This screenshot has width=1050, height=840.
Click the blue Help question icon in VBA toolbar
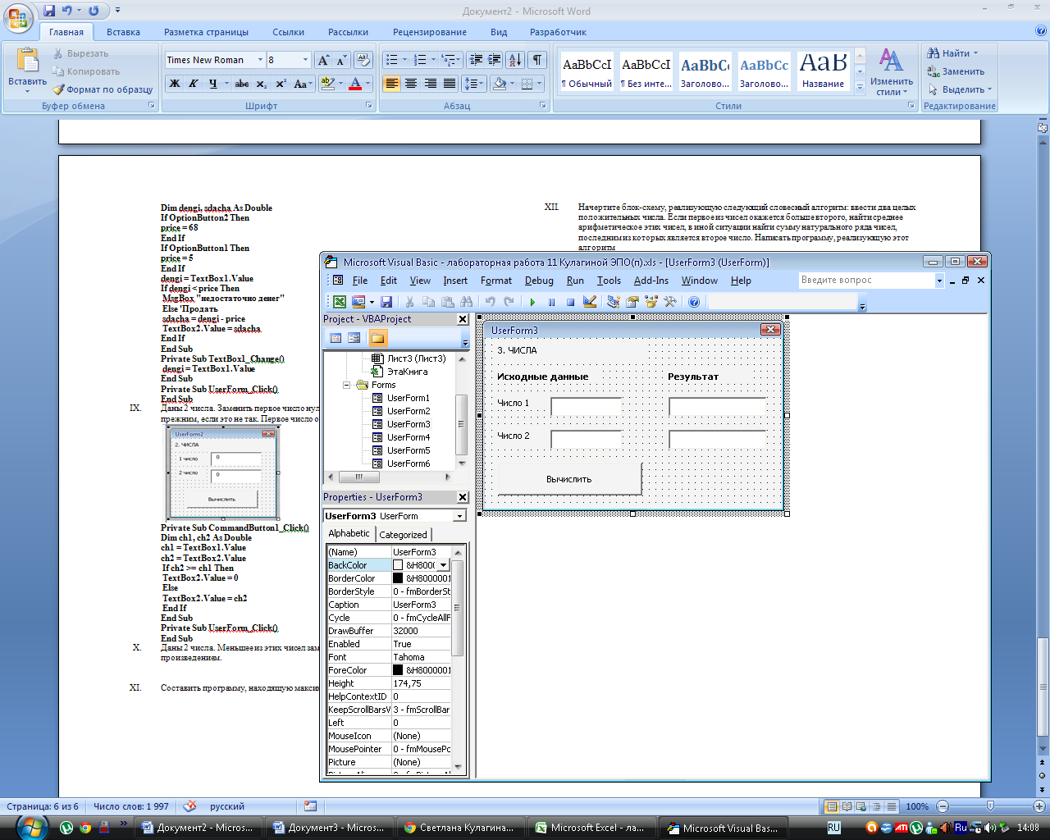694,302
